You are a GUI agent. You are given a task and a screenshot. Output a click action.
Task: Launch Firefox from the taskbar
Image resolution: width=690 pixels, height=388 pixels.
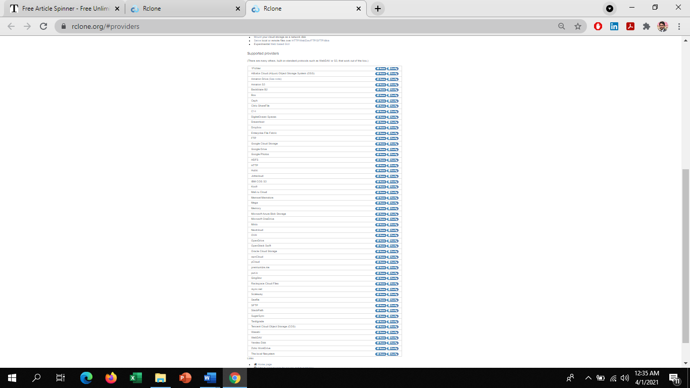tap(111, 378)
